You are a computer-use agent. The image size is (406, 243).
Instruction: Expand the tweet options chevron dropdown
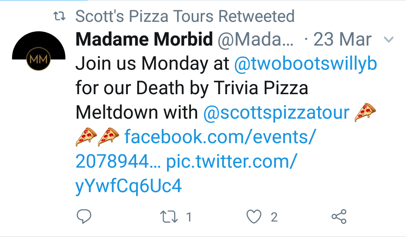[x=389, y=40]
